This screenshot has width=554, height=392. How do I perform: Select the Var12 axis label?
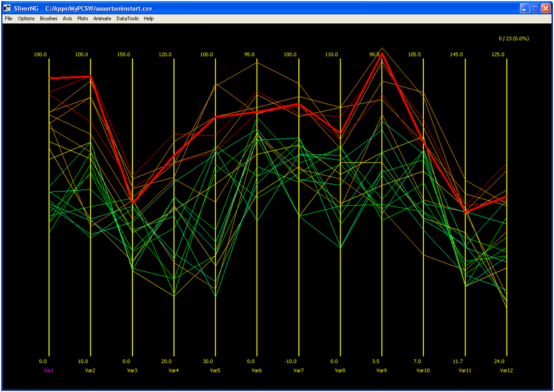[x=507, y=370]
